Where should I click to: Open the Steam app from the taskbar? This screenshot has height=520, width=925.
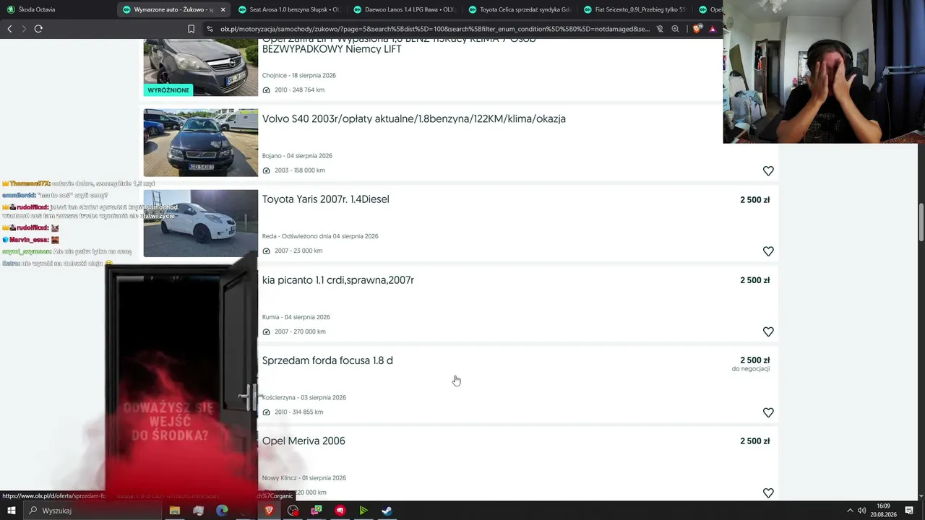387,511
